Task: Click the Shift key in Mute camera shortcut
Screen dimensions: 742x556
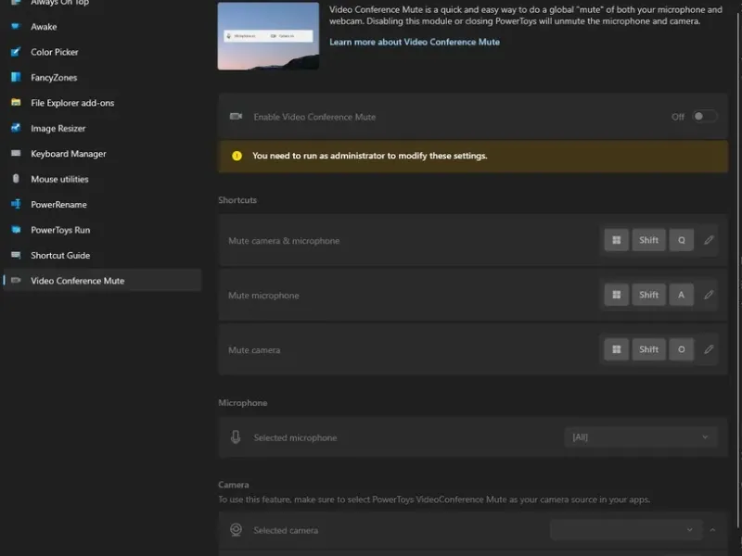Action: coord(648,349)
